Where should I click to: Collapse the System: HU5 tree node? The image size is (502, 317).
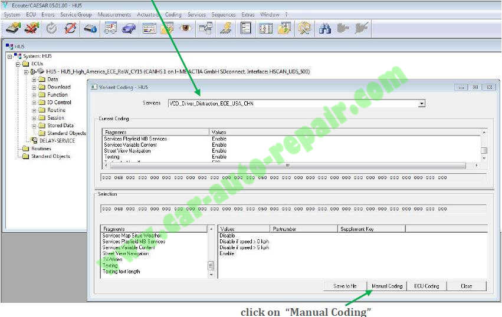click(10, 57)
